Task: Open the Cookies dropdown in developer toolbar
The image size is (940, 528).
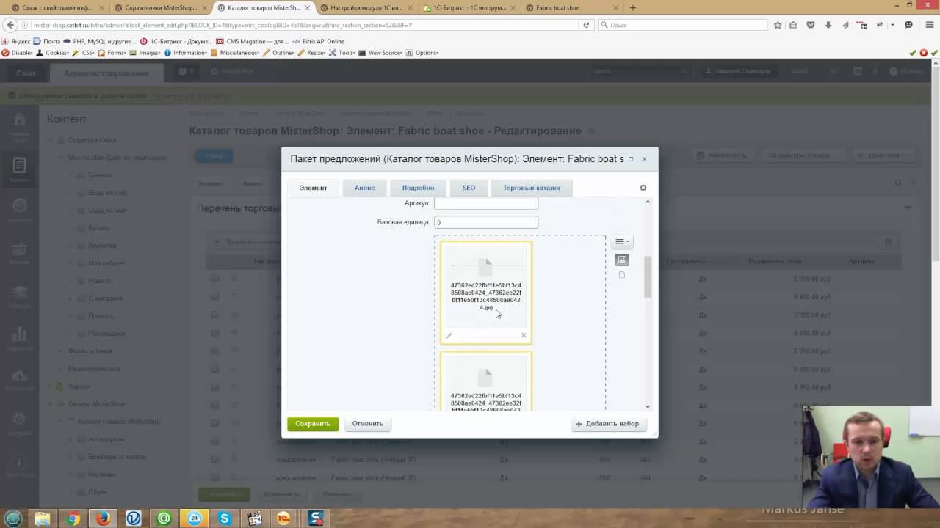Action: [x=54, y=53]
